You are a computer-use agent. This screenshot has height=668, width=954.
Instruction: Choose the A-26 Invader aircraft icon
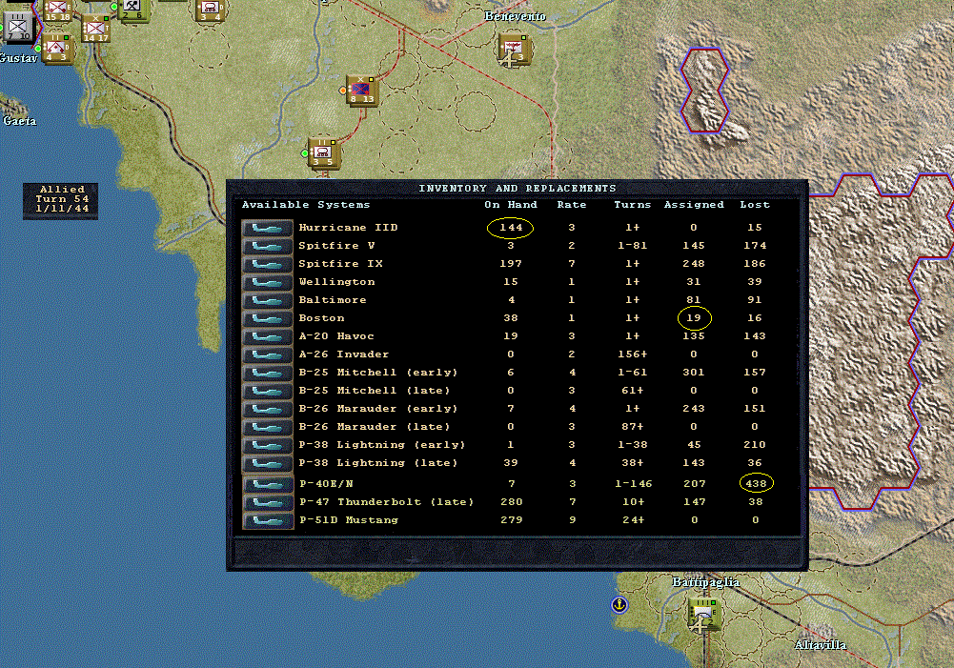point(268,354)
